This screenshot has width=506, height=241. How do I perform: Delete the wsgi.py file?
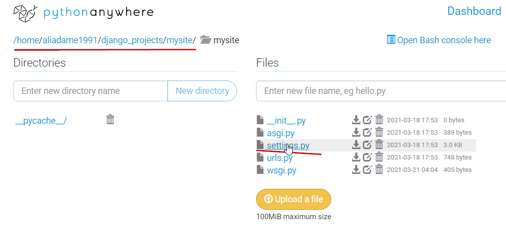pos(379,169)
